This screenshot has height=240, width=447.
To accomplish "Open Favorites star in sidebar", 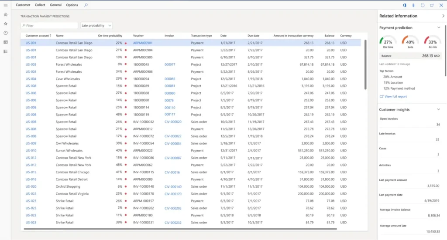I will tap(5, 24).
